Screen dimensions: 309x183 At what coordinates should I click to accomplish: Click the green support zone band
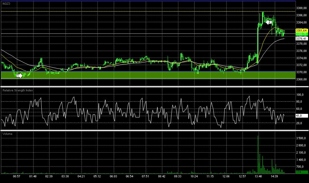click(148, 75)
